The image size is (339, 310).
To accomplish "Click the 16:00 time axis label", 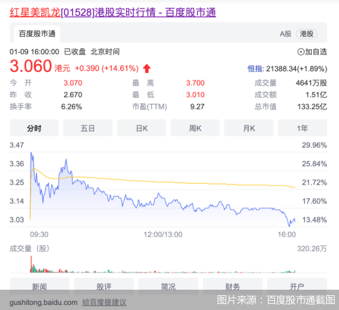I will (x=287, y=234).
